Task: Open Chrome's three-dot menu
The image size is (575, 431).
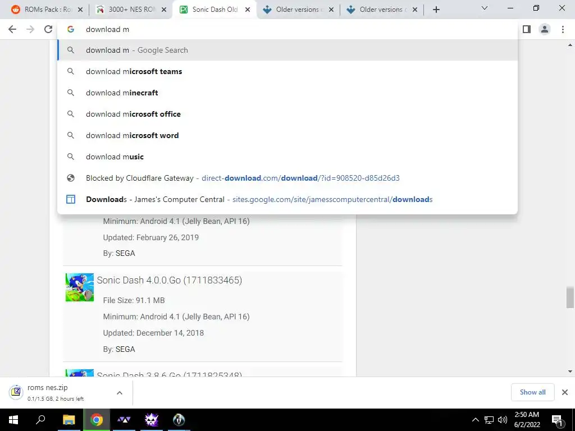Action: (x=563, y=29)
